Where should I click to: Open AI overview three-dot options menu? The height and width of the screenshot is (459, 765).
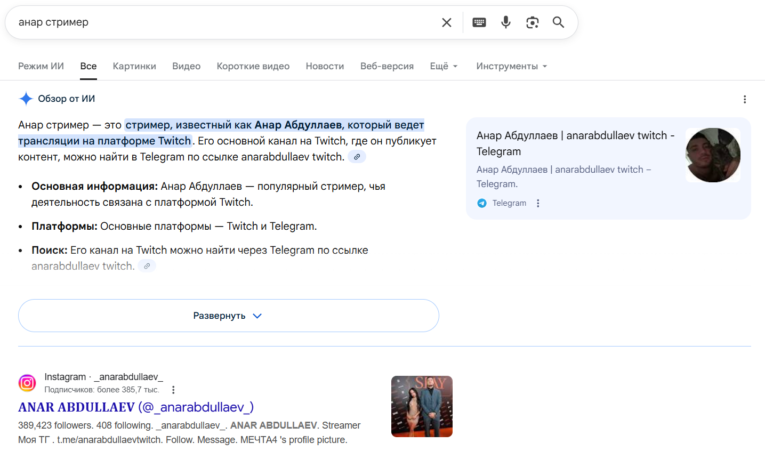[x=745, y=99]
